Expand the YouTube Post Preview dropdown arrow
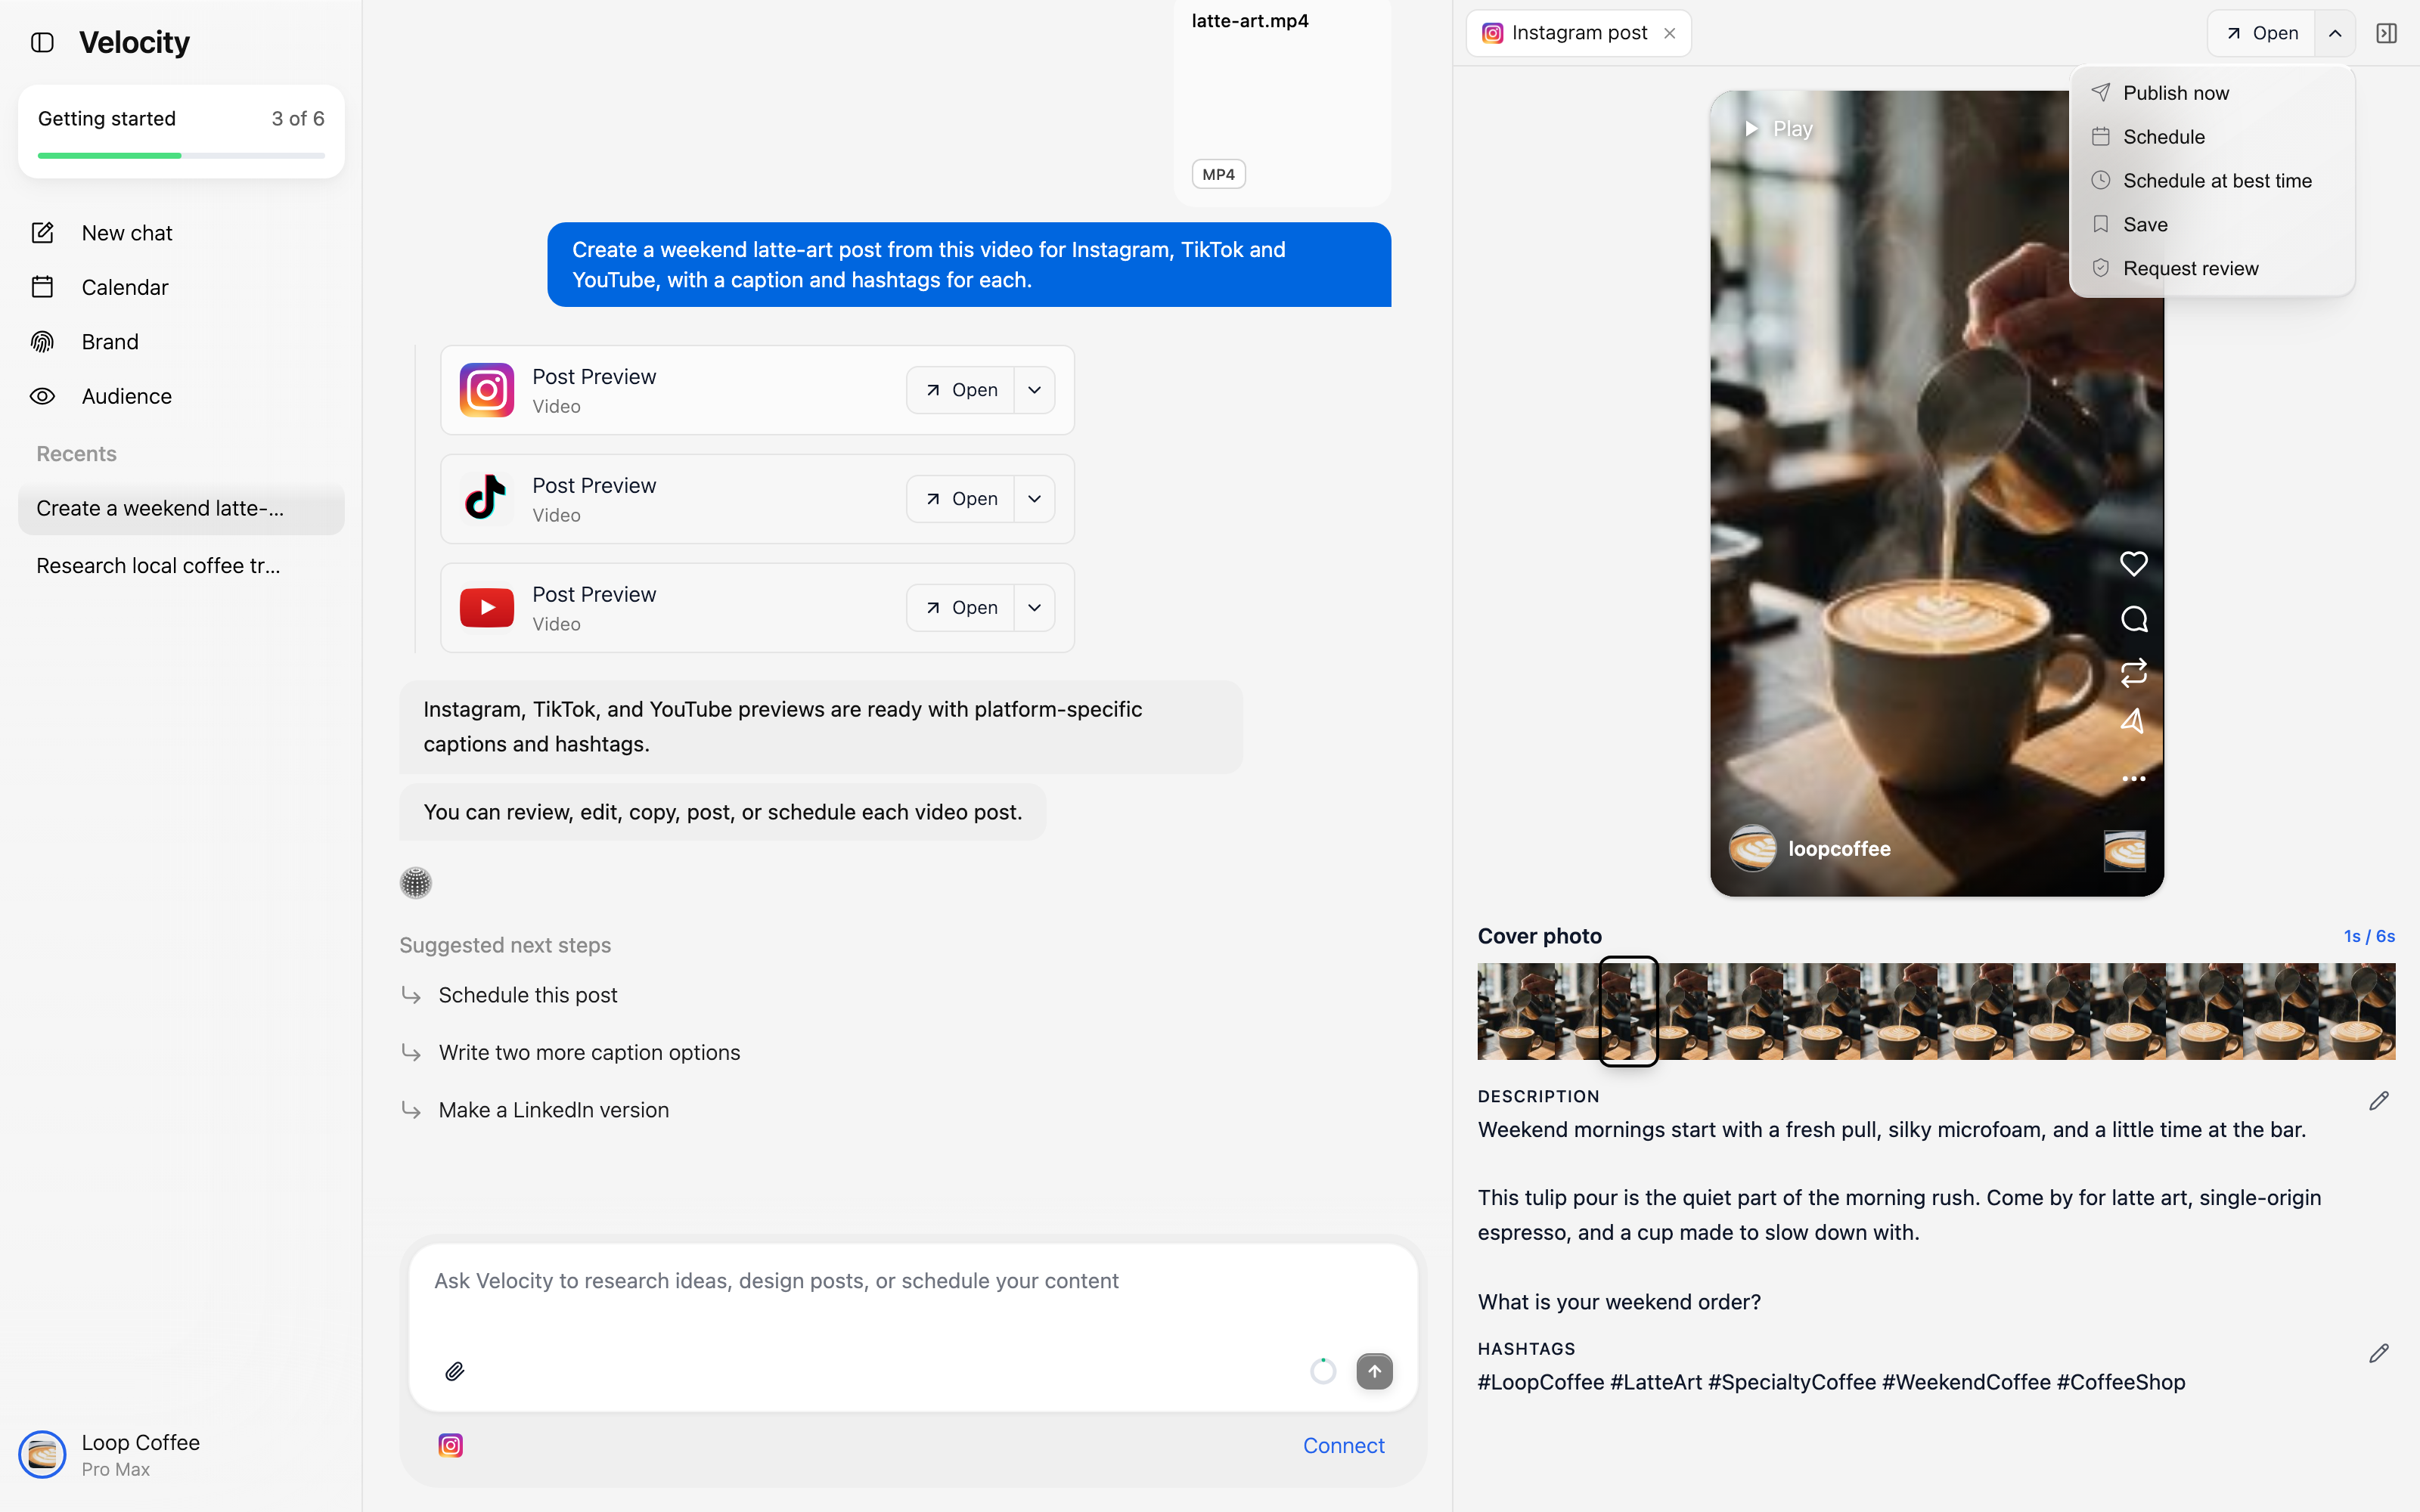The width and height of the screenshot is (2420, 1512). click(x=1035, y=608)
